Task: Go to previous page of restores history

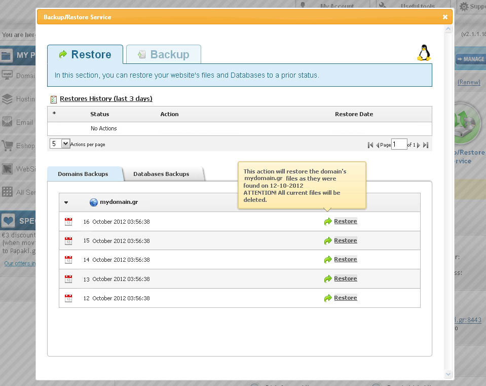Action: 378,145
